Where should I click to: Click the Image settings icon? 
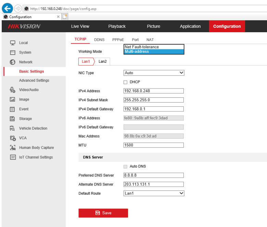click(13, 99)
